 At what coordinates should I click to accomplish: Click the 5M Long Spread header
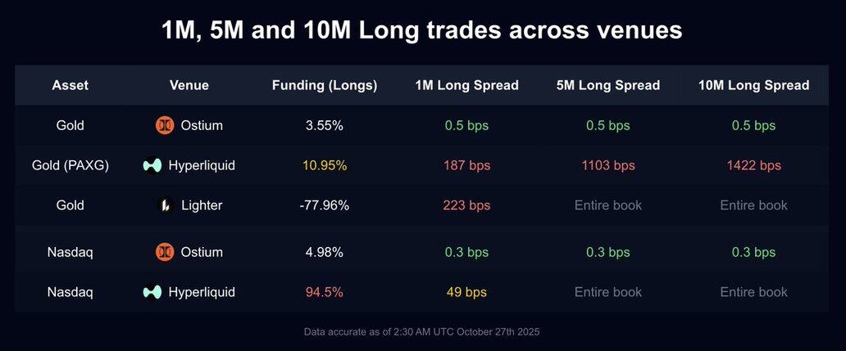point(608,85)
